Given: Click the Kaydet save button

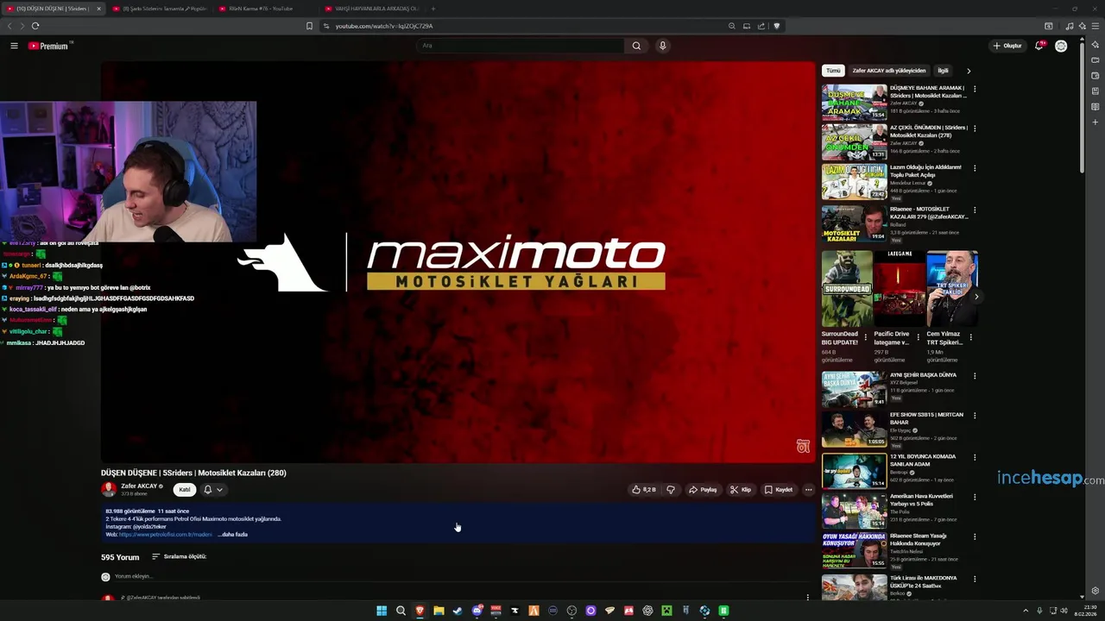Looking at the screenshot, I should 778,490.
